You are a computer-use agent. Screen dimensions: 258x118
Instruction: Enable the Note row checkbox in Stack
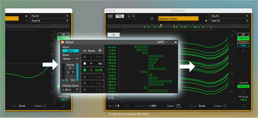(x=85, y=57)
